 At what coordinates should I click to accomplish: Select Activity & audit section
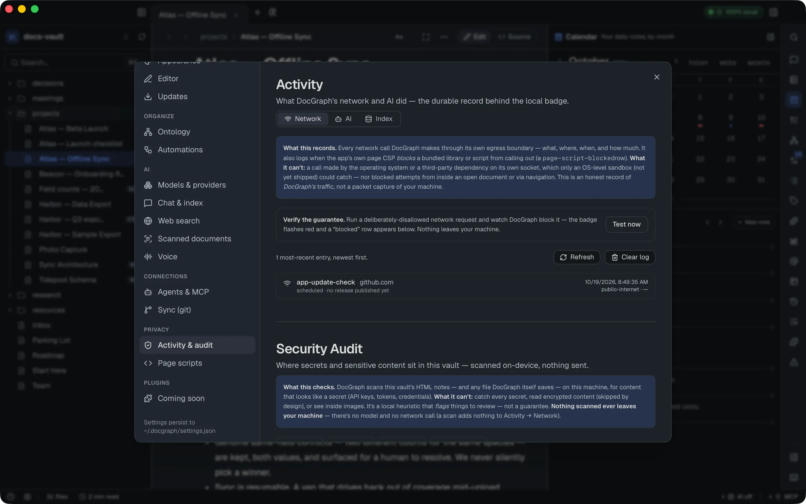[197, 345]
